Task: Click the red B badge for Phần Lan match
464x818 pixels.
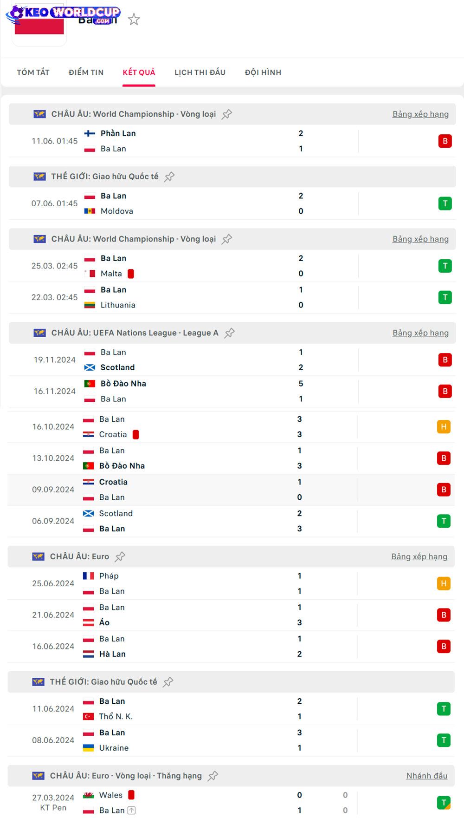Action: [x=445, y=141]
